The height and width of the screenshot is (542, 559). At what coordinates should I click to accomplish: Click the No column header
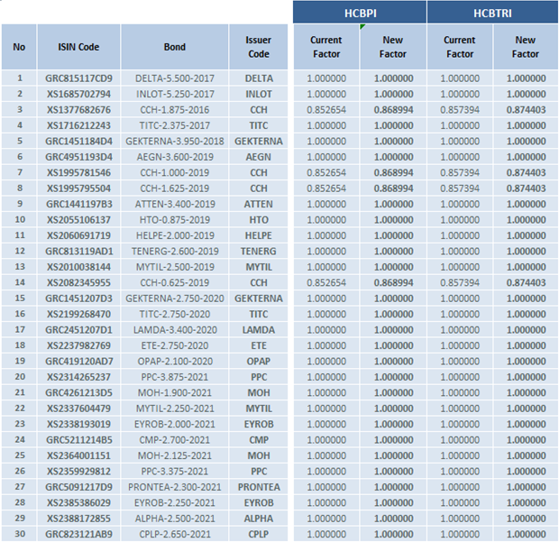coord(19,47)
